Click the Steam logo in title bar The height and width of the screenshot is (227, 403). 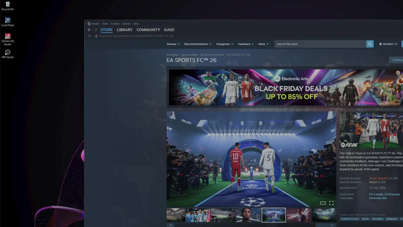click(89, 24)
